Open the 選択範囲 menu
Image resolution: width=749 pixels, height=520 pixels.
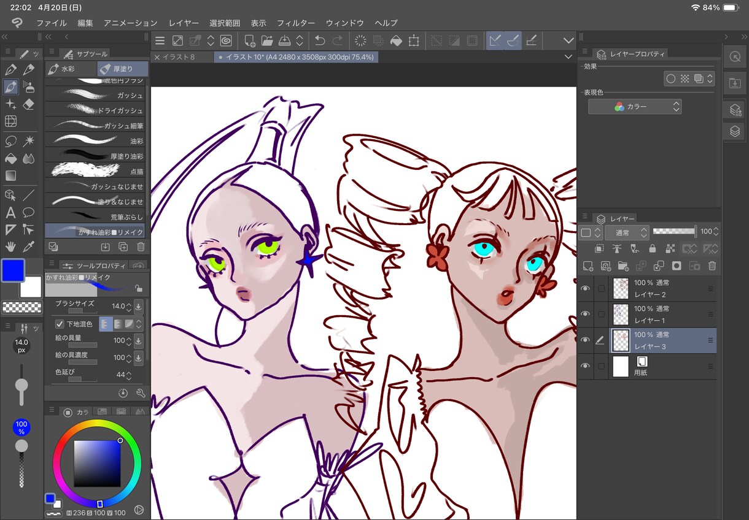[x=225, y=23]
